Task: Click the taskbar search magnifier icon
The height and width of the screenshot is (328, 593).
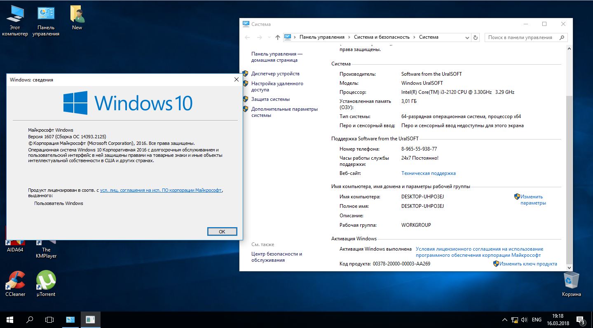Action: pos(30,319)
